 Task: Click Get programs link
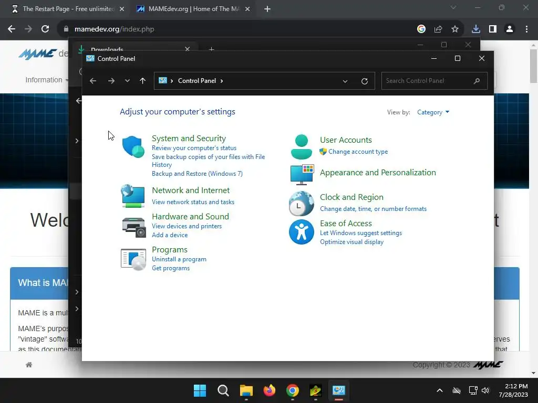pyautogui.click(x=171, y=268)
